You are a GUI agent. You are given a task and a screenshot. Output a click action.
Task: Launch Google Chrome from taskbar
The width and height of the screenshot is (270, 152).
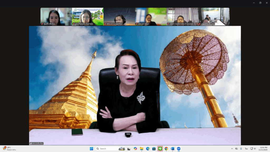tap(166, 149)
